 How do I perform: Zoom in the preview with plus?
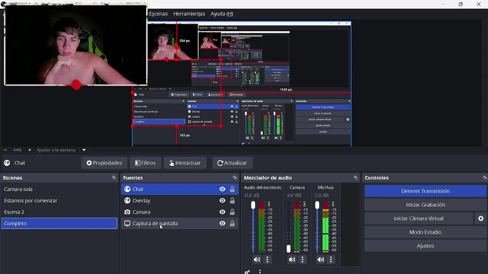coord(30,150)
